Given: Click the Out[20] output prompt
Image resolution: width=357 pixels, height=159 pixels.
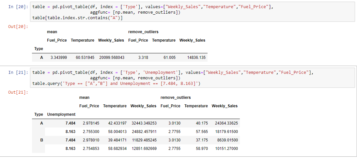Looking at the screenshot, I should coord(18,27).
